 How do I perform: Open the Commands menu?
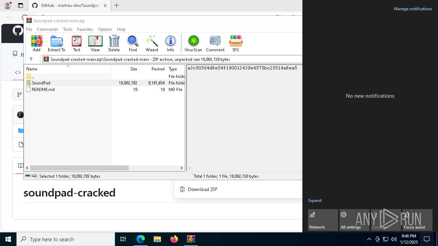tap(48, 29)
